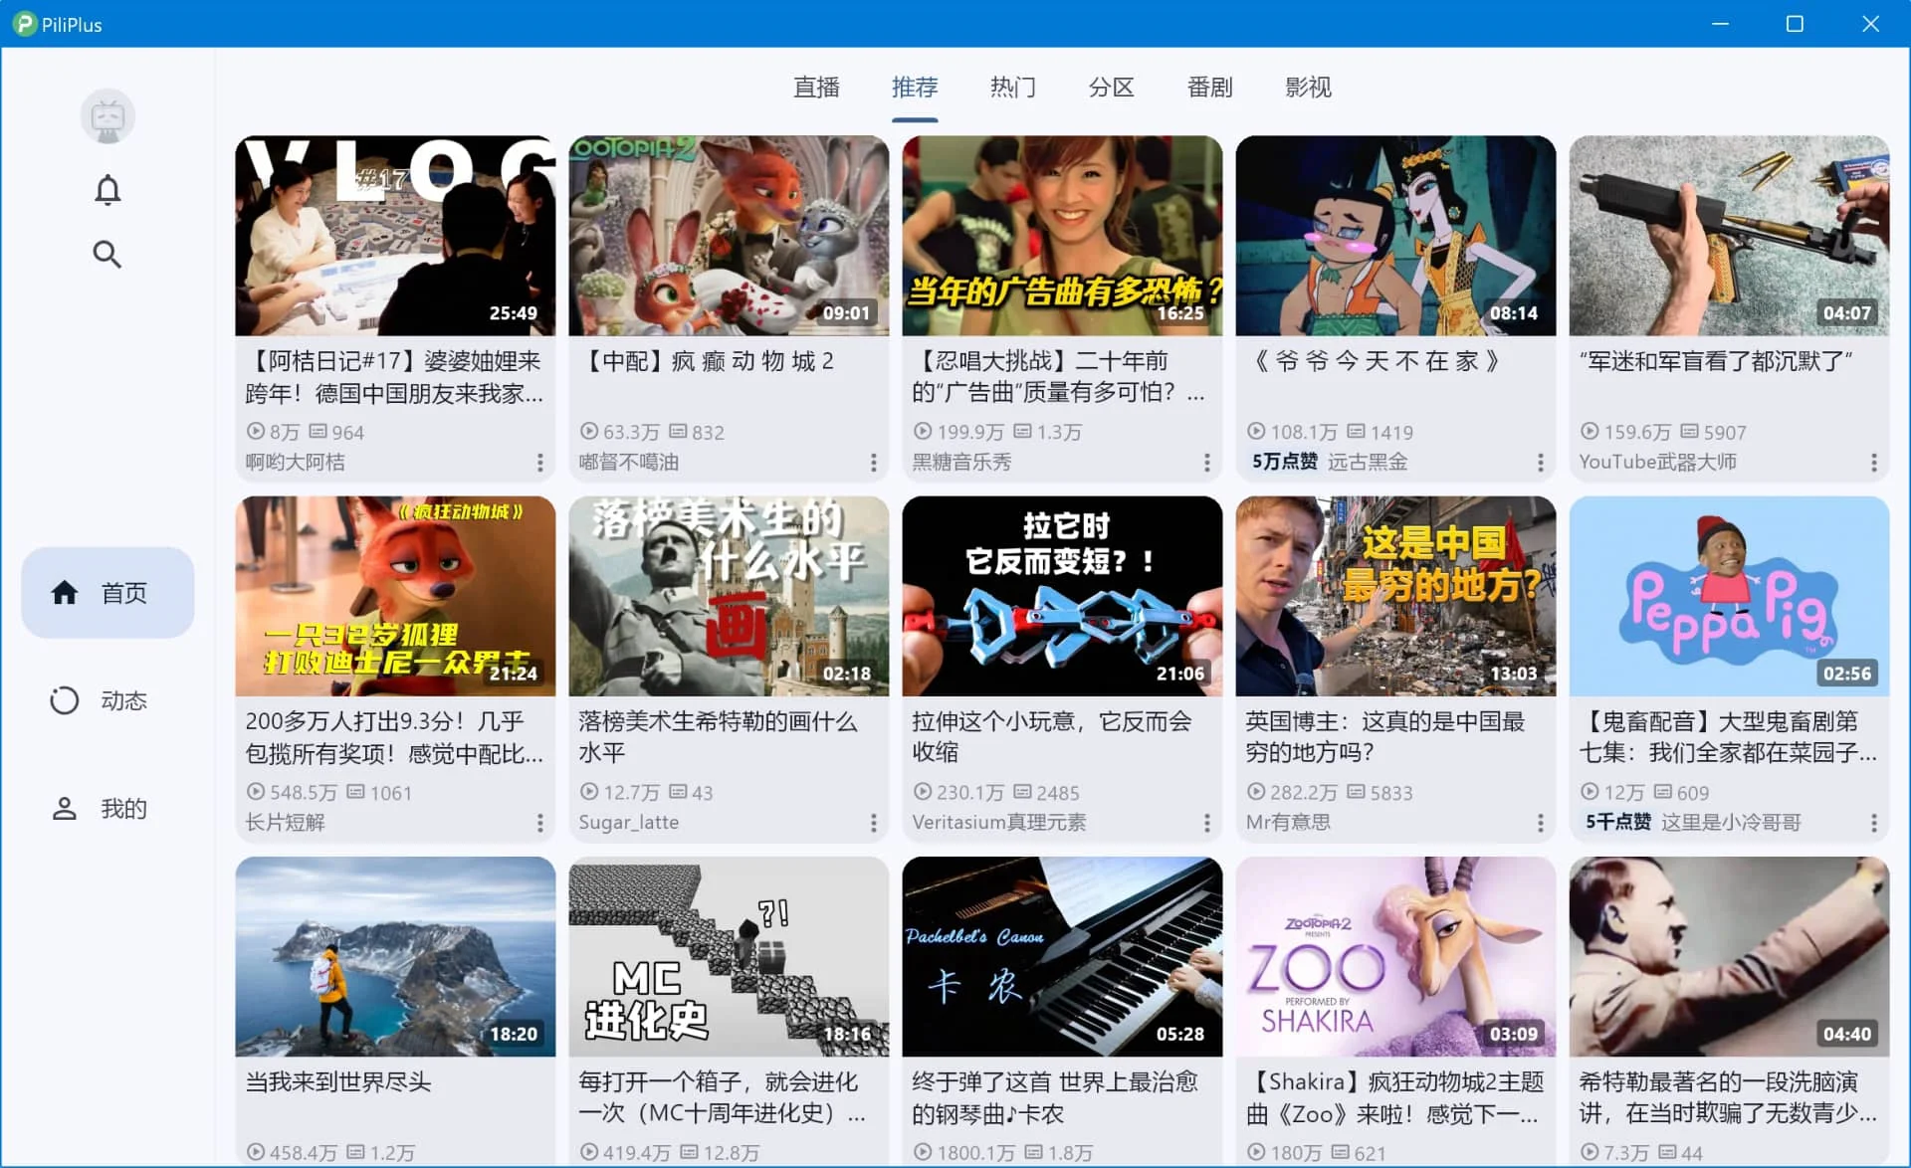Expand options for 阿桔日记#17 video
1911x1168 pixels.
[x=539, y=463]
